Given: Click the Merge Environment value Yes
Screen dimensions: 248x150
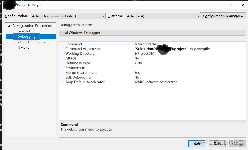Looking at the screenshot, I should [x=137, y=72].
